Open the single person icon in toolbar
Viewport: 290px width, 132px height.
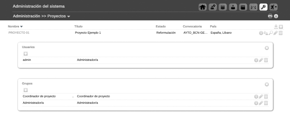[x=233, y=7]
